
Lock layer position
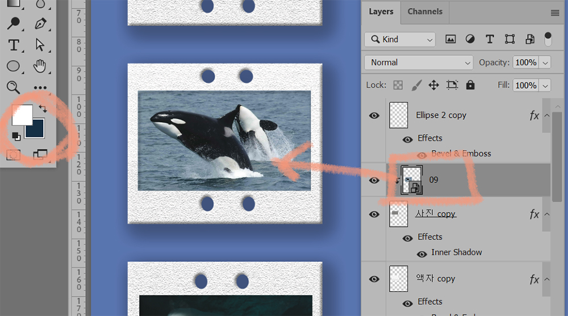pos(433,85)
